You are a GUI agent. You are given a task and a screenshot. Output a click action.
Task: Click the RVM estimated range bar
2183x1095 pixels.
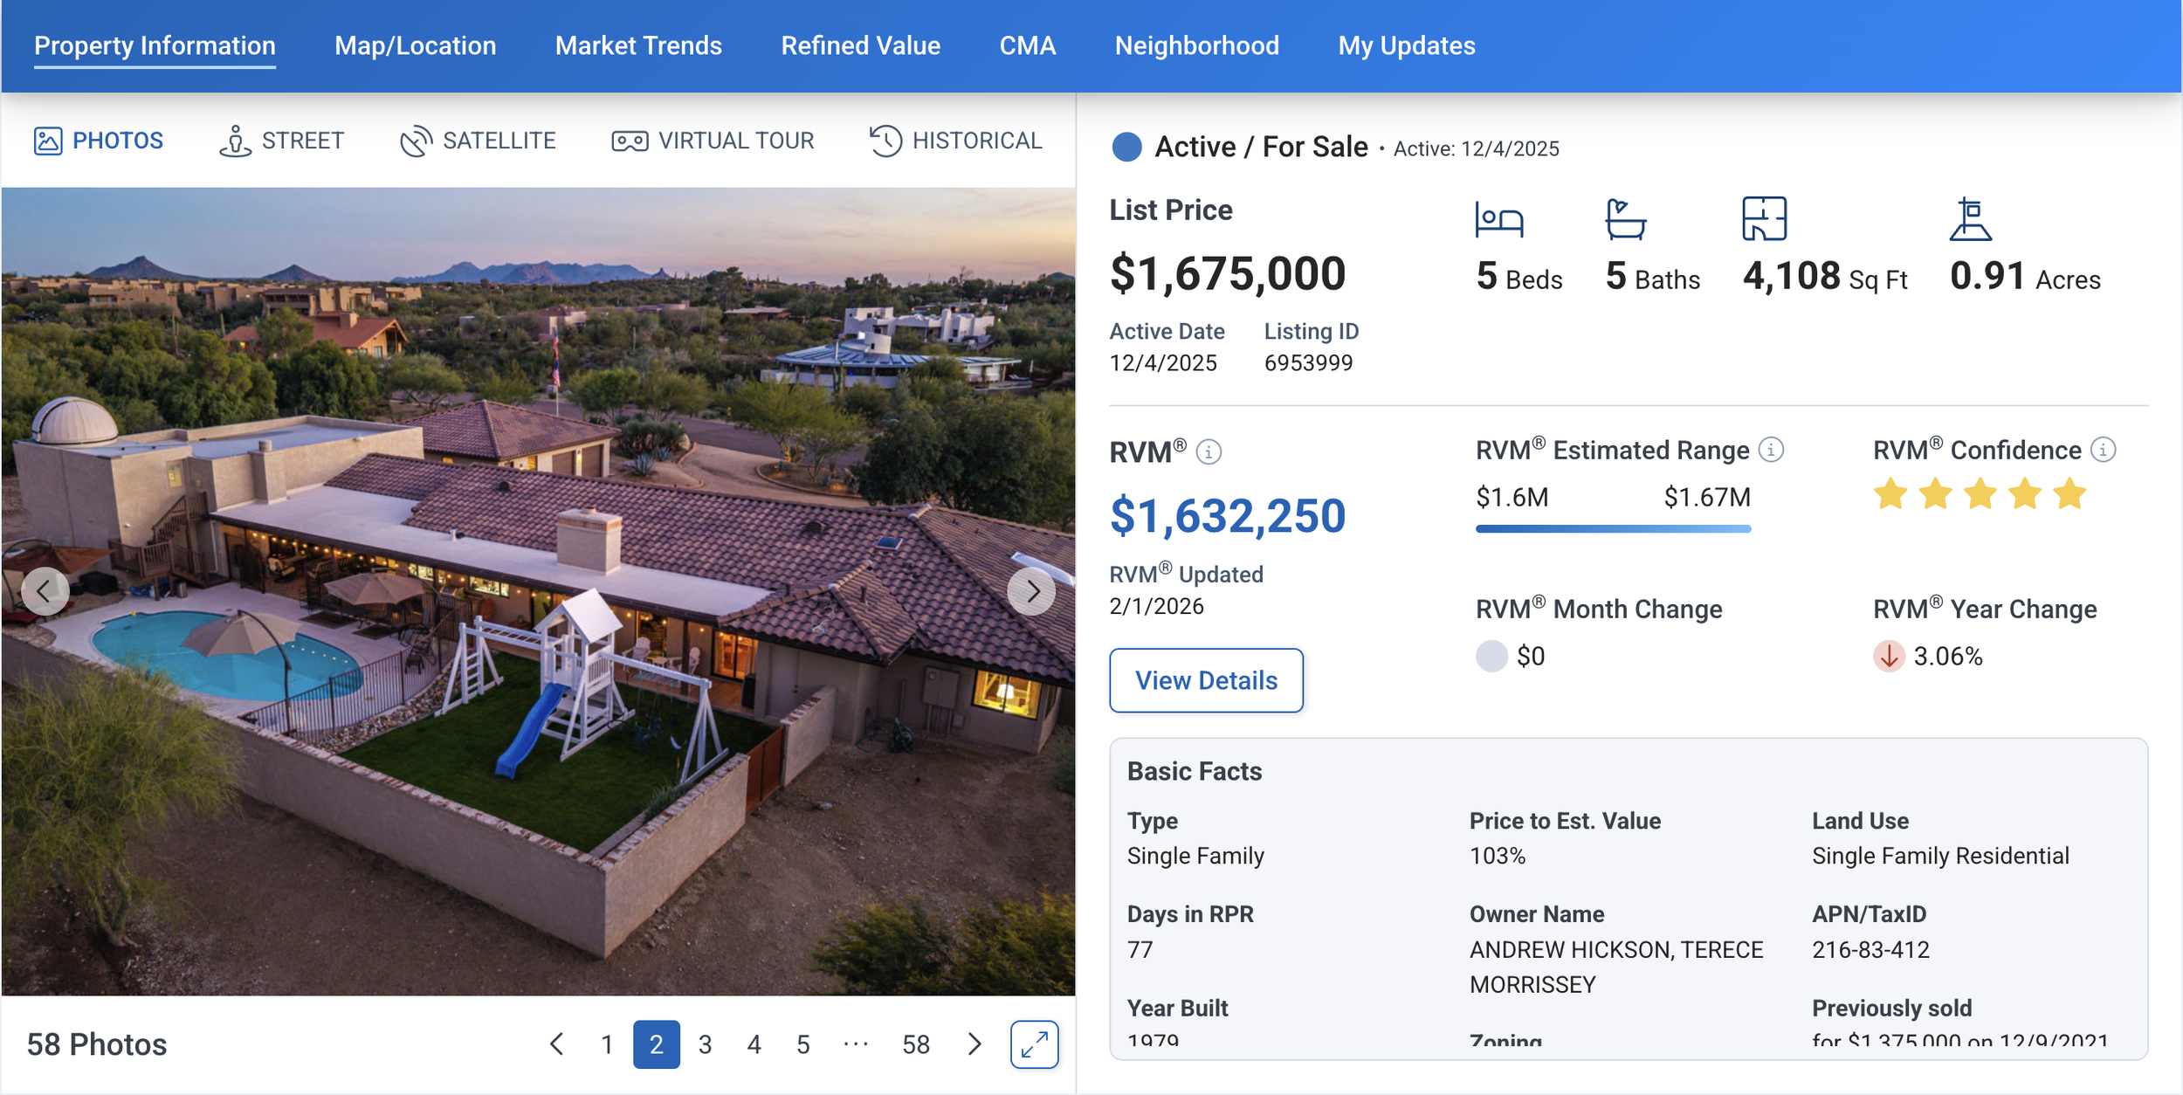(1613, 528)
